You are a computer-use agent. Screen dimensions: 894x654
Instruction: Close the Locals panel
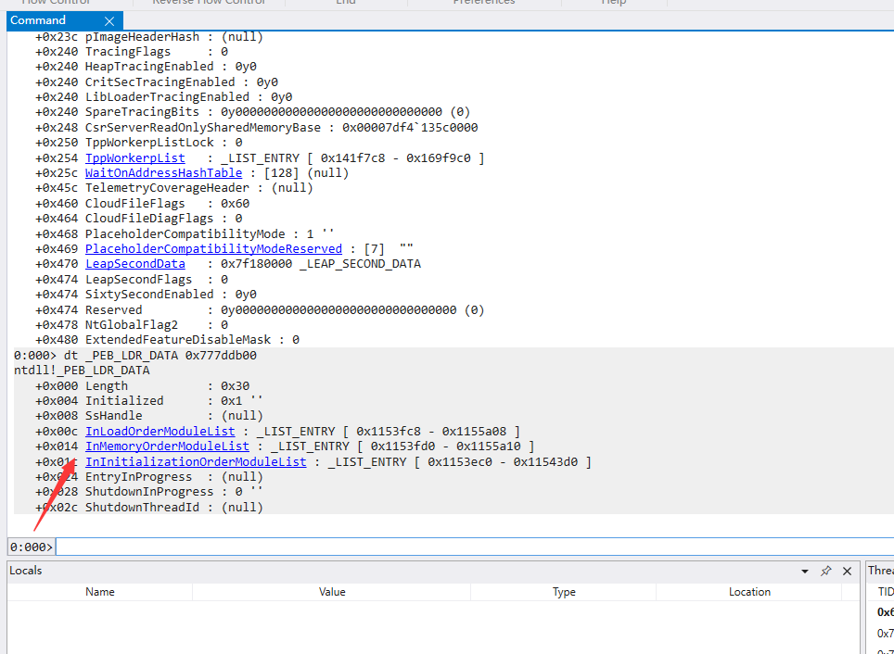(847, 571)
